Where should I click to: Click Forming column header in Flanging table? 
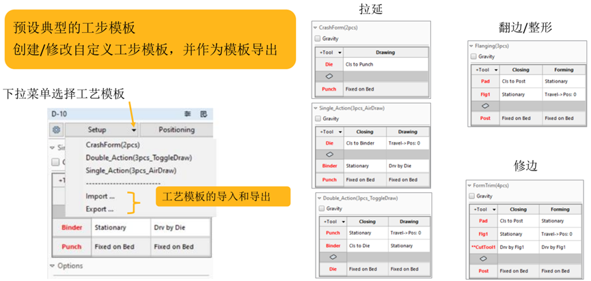click(564, 70)
